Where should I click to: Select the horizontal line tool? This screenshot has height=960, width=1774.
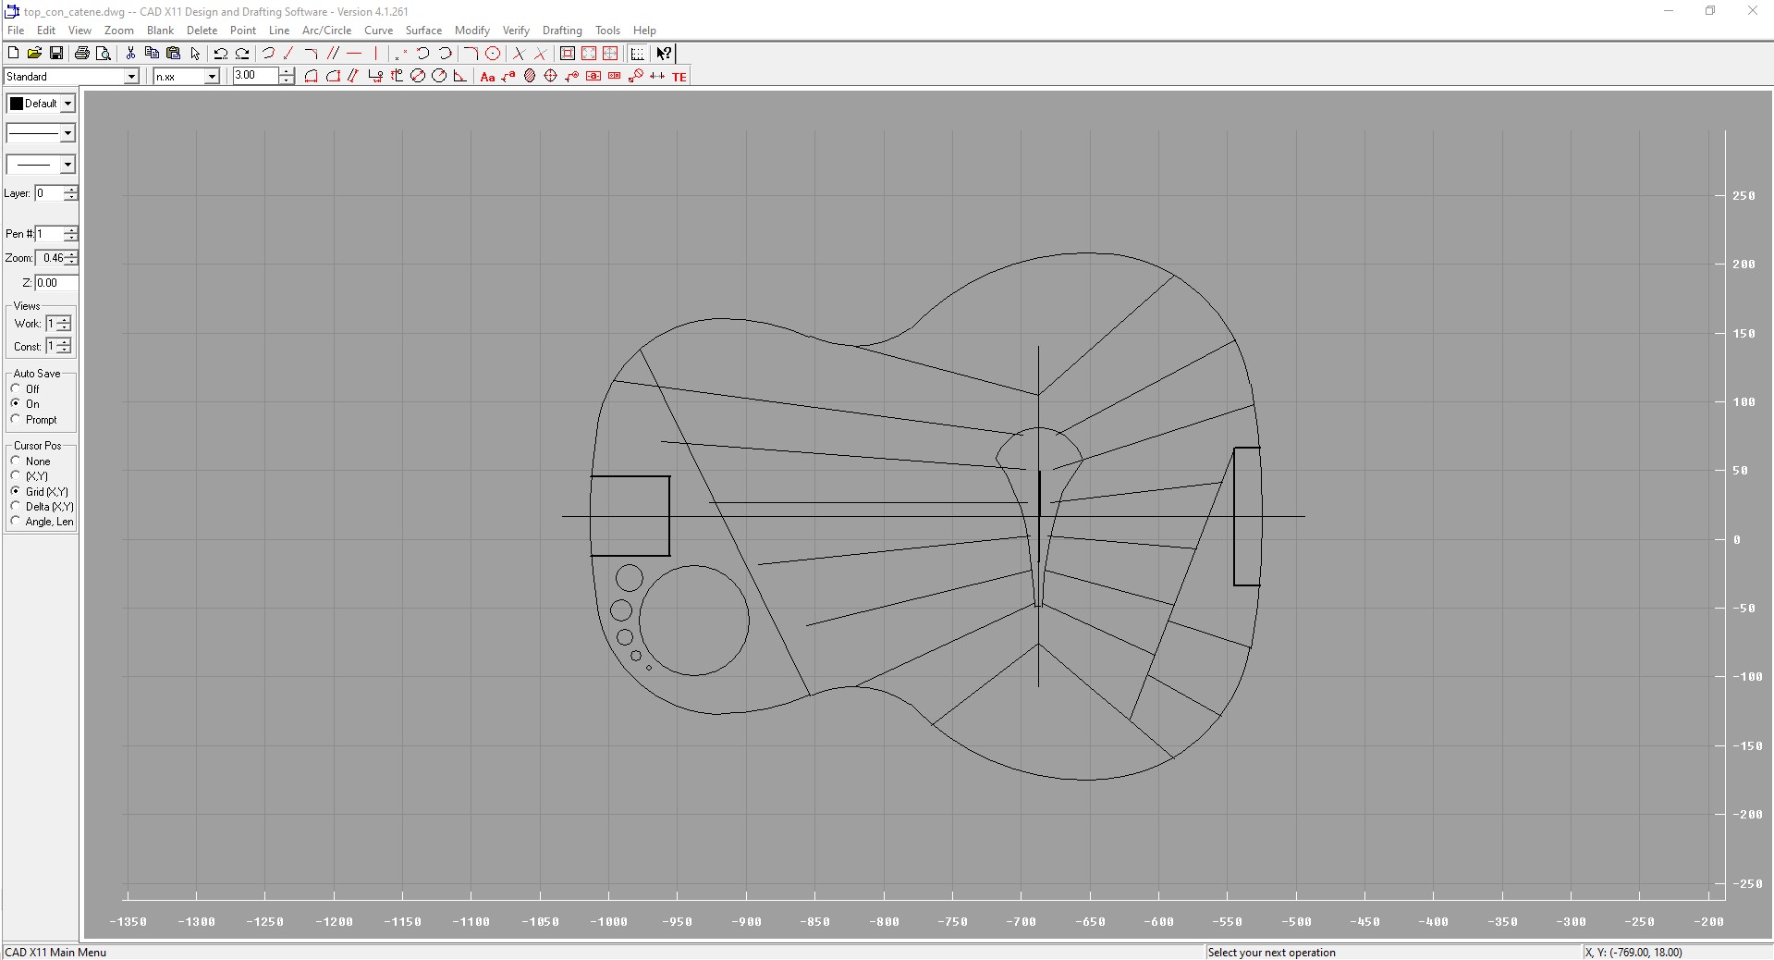[x=354, y=54]
